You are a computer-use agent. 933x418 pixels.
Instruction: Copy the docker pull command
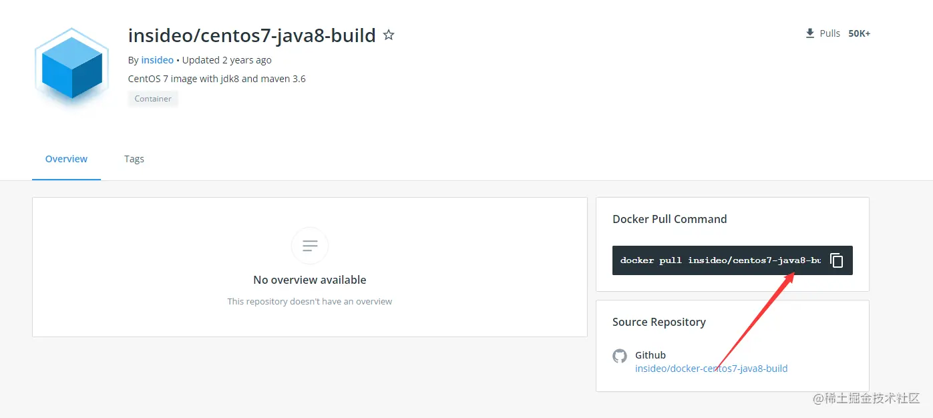coord(836,260)
